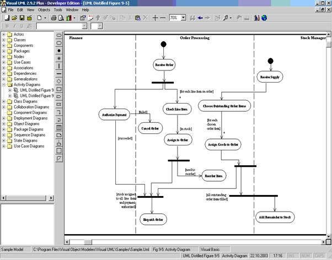Click the Print toolbar icon
Viewport: 332px width, 260px height.
(x=53, y=18)
